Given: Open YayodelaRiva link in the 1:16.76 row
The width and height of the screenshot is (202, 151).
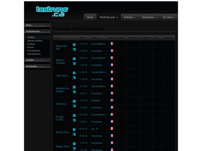Looking at the screenshot, I should (x=98, y=44).
